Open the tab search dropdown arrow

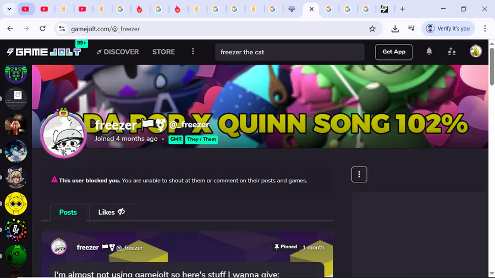pos(9,9)
